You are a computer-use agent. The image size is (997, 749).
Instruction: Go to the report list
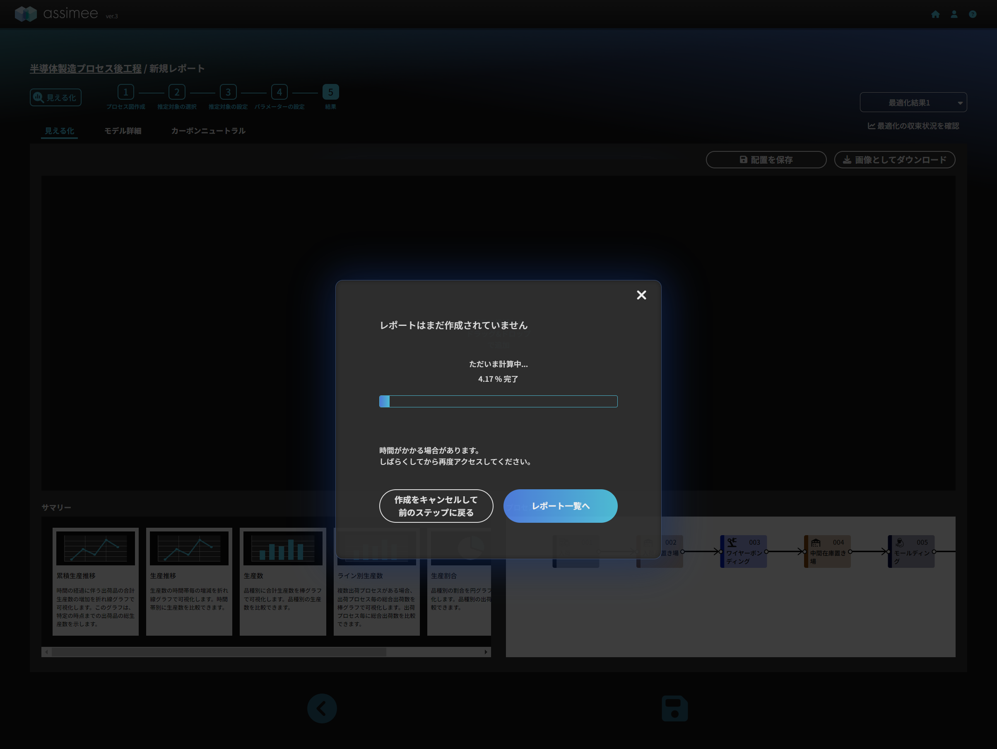560,506
